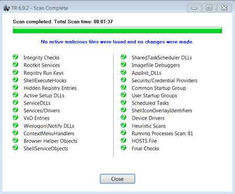Select the ShellIconOverlayIdentifiers check icon
The width and height of the screenshot is (235, 194).
124,110
